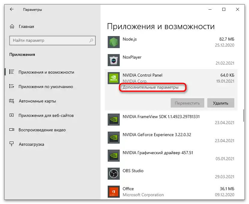Click the 82,7 МБ size value
Viewport: 249px width, 204px height.
226,39
